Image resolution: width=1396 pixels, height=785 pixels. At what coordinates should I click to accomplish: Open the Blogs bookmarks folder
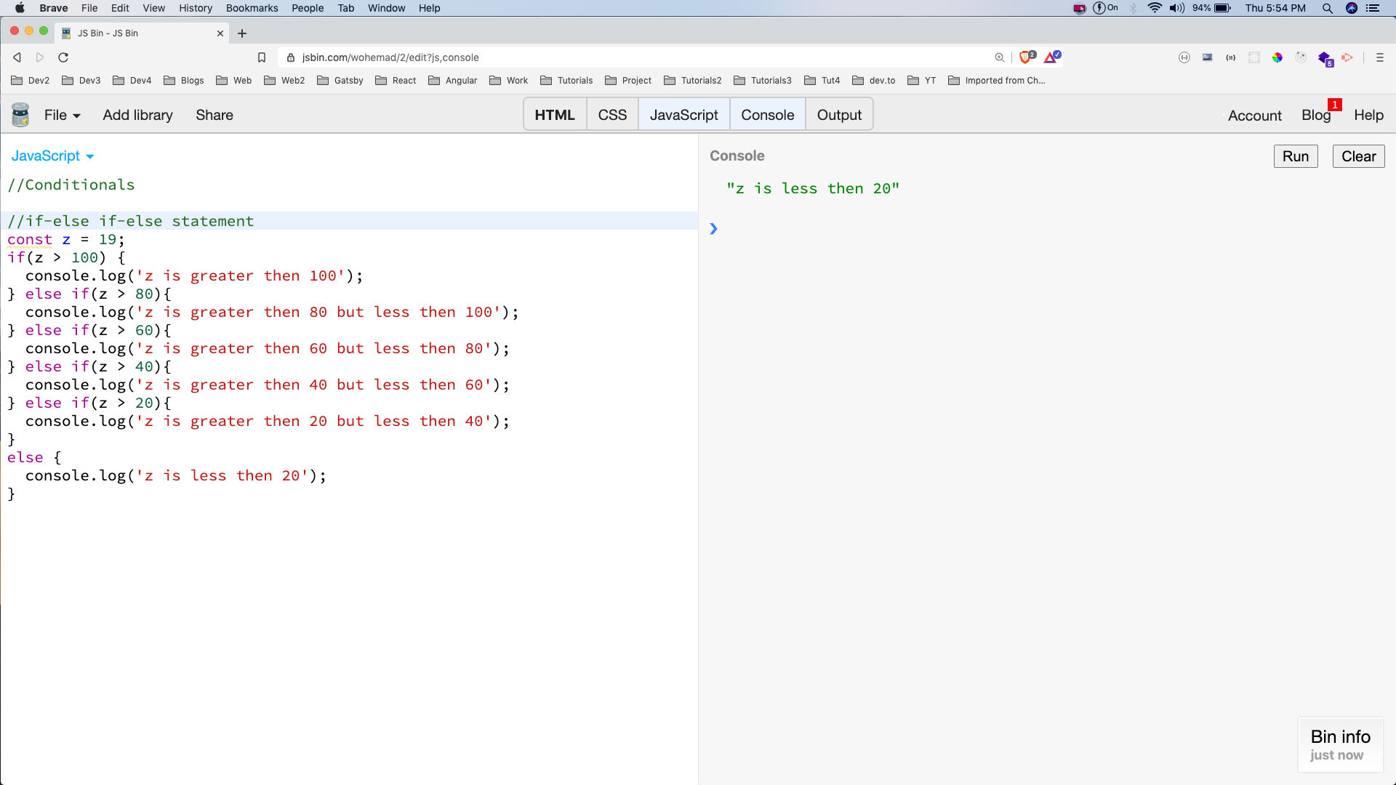(184, 81)
